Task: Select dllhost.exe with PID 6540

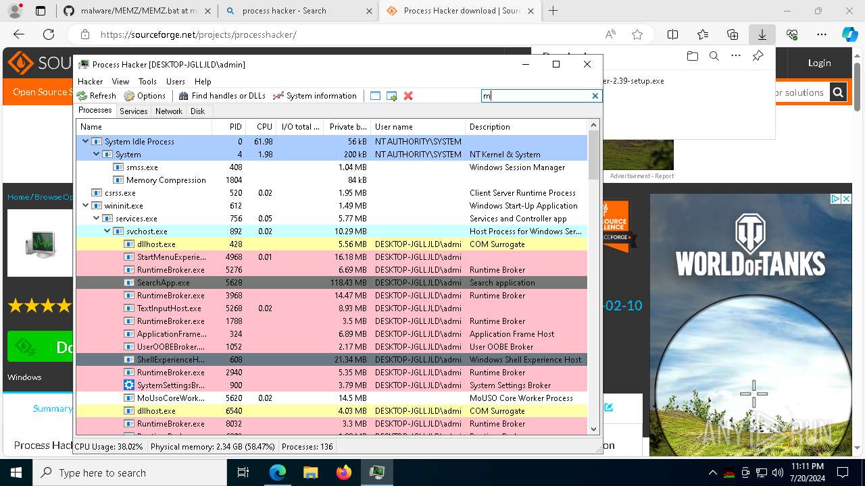Action: click(332, 411)
